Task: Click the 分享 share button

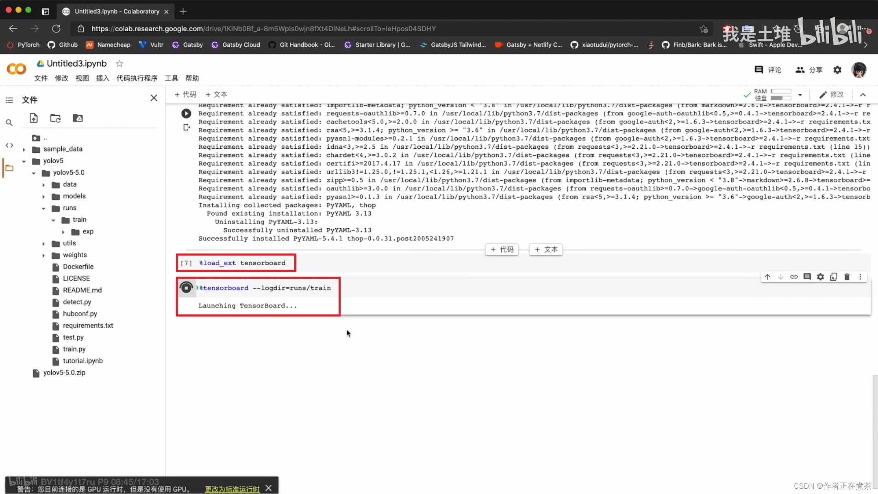Action: pyautogui.click(x=809, y=70)
